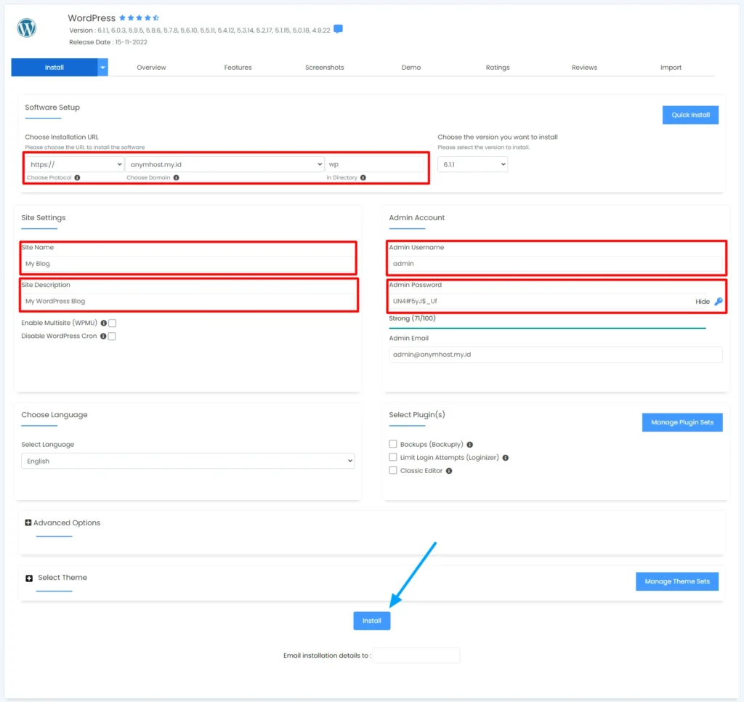Click the star rating next to WordPress

point(139,18)
